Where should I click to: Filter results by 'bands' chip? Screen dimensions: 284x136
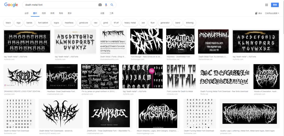click(x=29, y=23)
